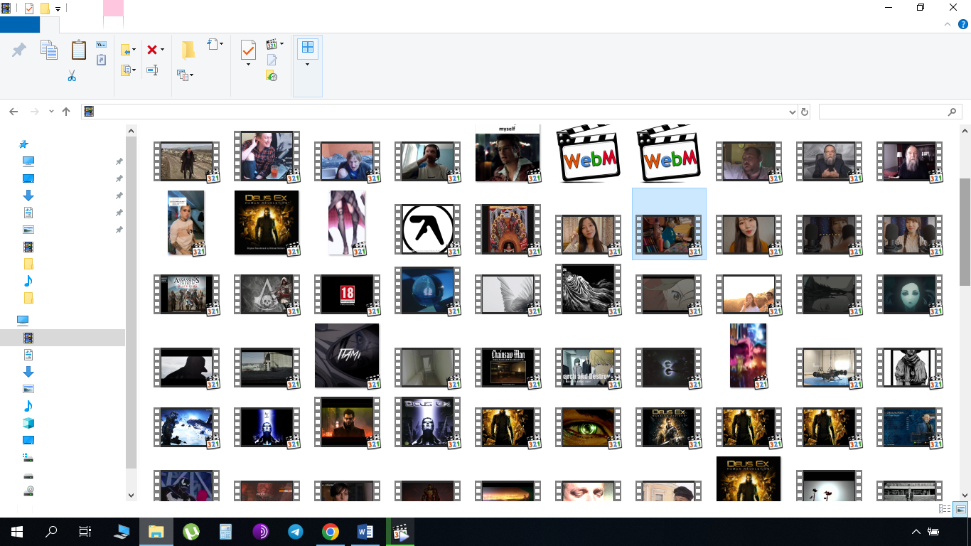Click the Edit pencil-page icon in the ribbon
Image resolution: width=971 pixels, height=546 pixels.
click(x=272, y=60)
